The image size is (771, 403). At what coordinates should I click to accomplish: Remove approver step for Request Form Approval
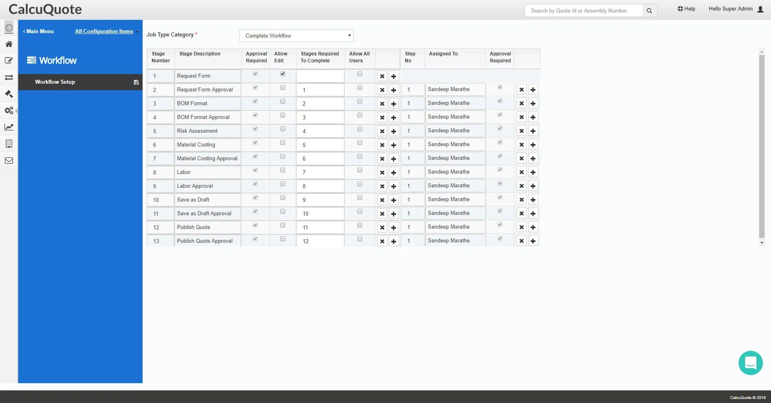coord(521,90)
